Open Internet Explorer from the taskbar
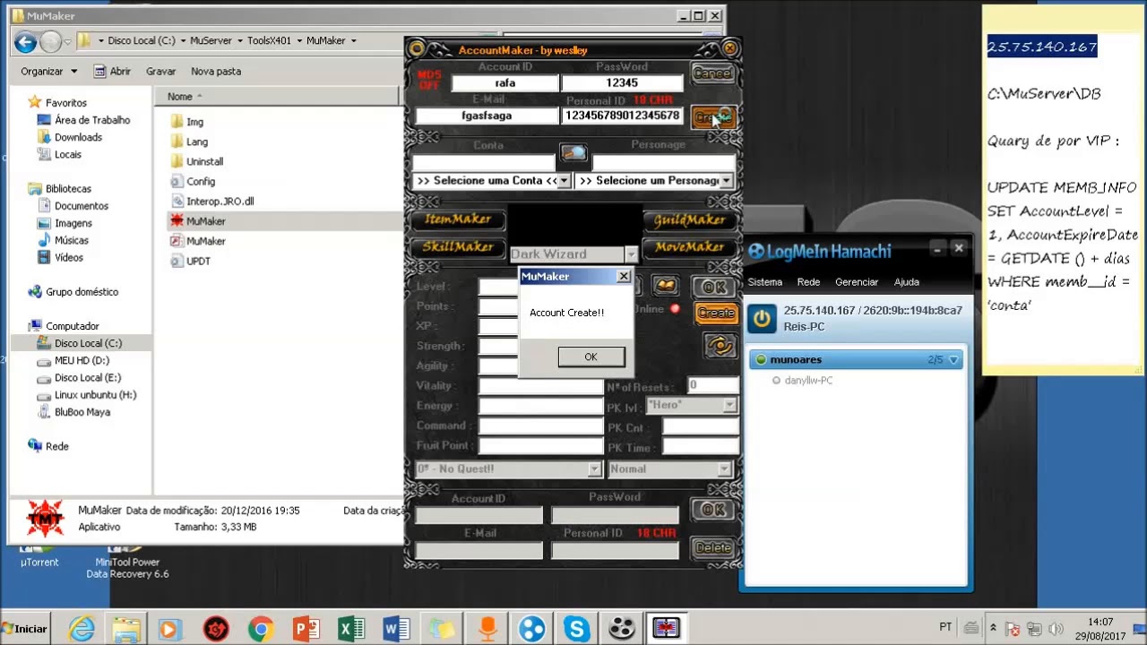Screen dimensions: 1147x645 pos(82,630)
